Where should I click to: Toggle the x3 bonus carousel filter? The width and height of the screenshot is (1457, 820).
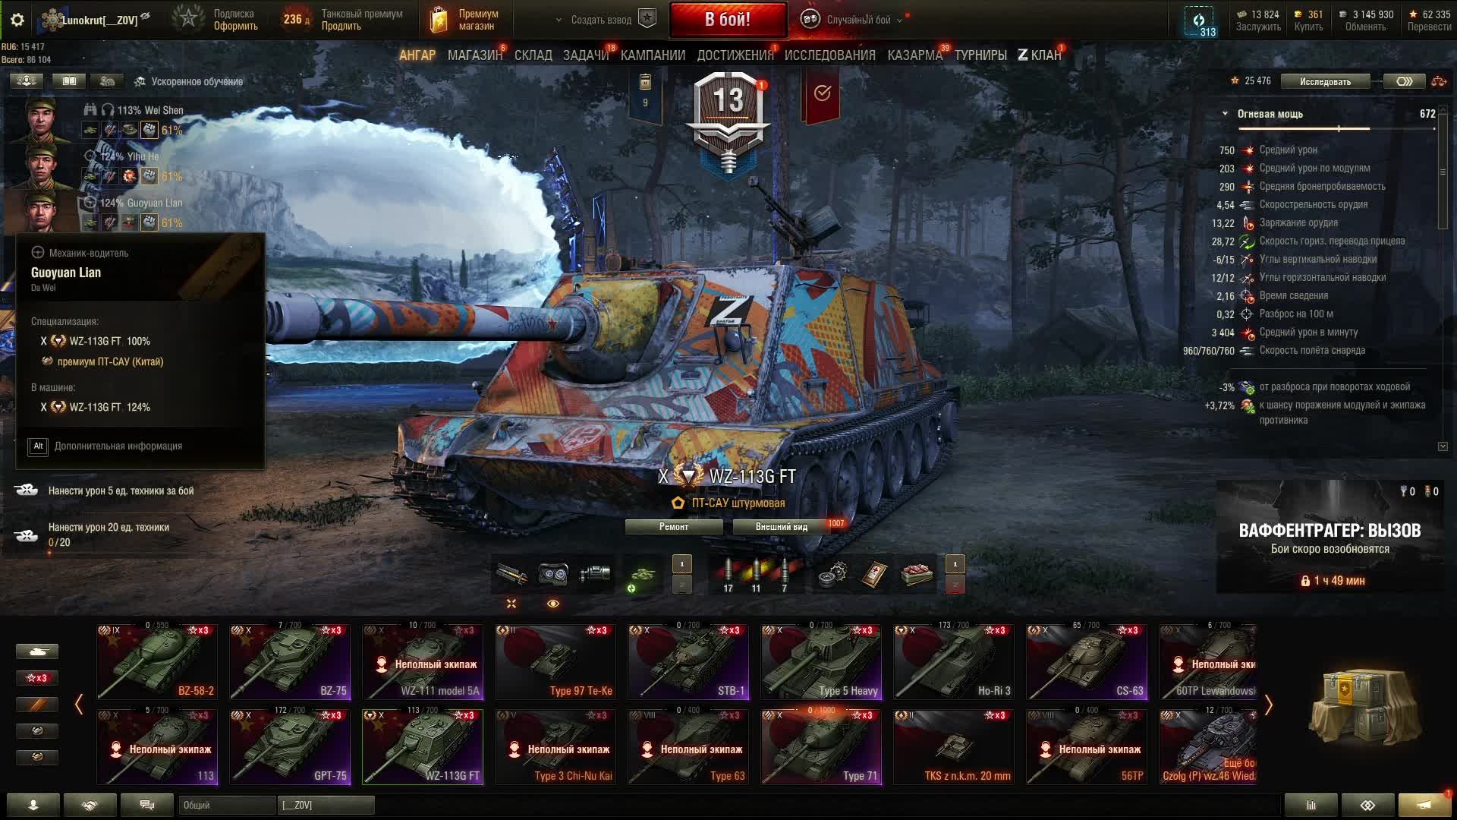[36, 678]
